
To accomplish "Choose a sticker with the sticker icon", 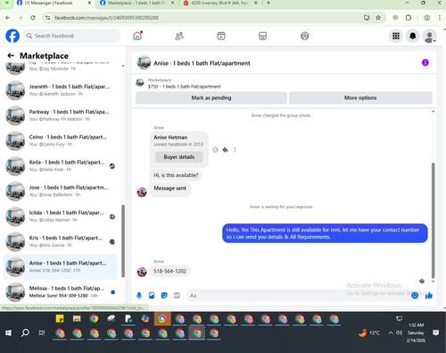I will point(164,295).
